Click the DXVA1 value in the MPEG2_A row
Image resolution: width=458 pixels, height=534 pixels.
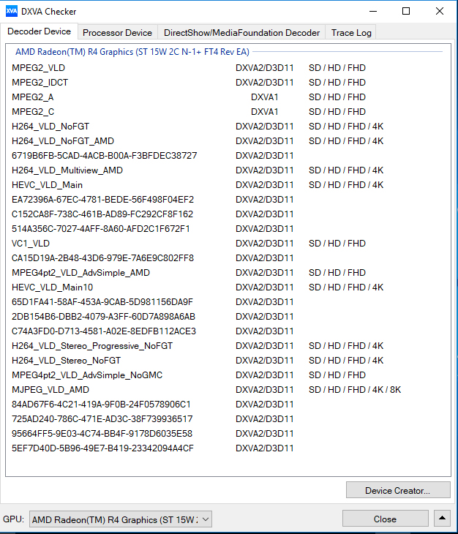point(265,97)
